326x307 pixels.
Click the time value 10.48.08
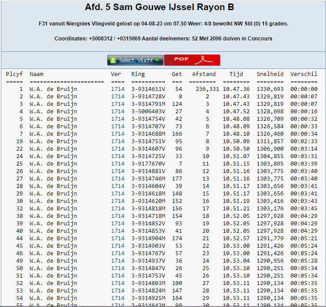pos(236,119)
